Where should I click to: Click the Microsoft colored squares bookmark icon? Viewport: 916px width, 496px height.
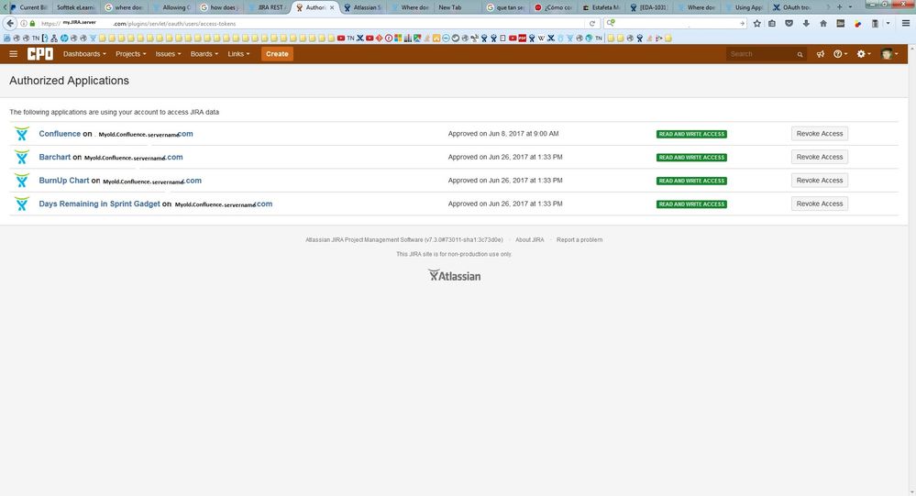398,38
